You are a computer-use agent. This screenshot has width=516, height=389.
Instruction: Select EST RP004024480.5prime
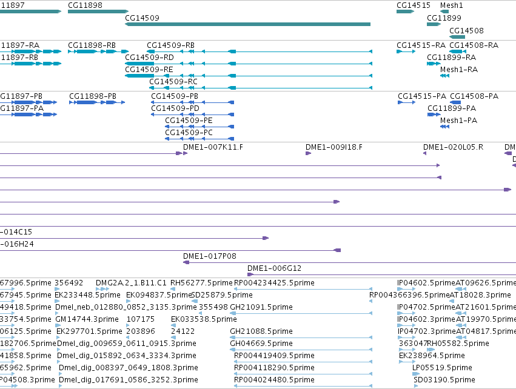[303, 386]
